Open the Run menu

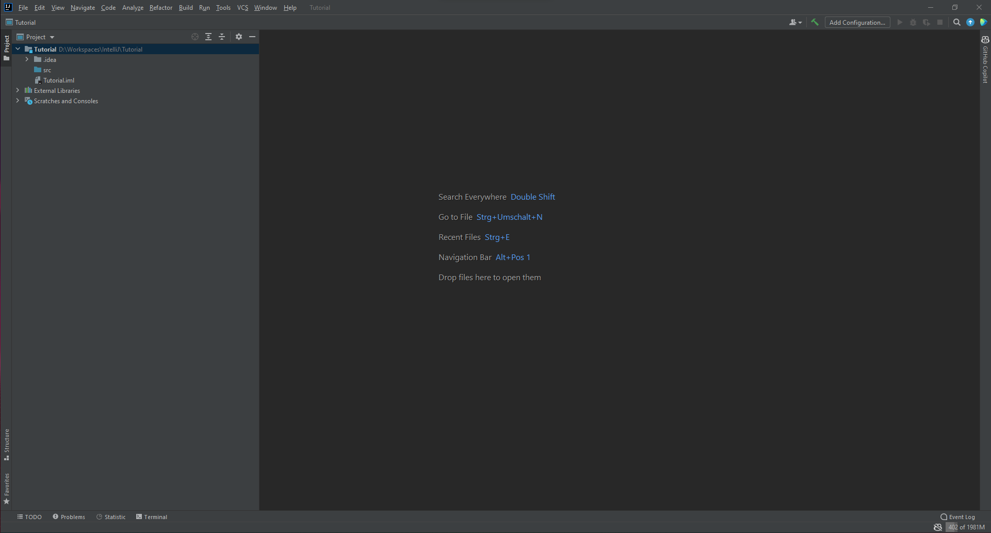click(204, 8)
